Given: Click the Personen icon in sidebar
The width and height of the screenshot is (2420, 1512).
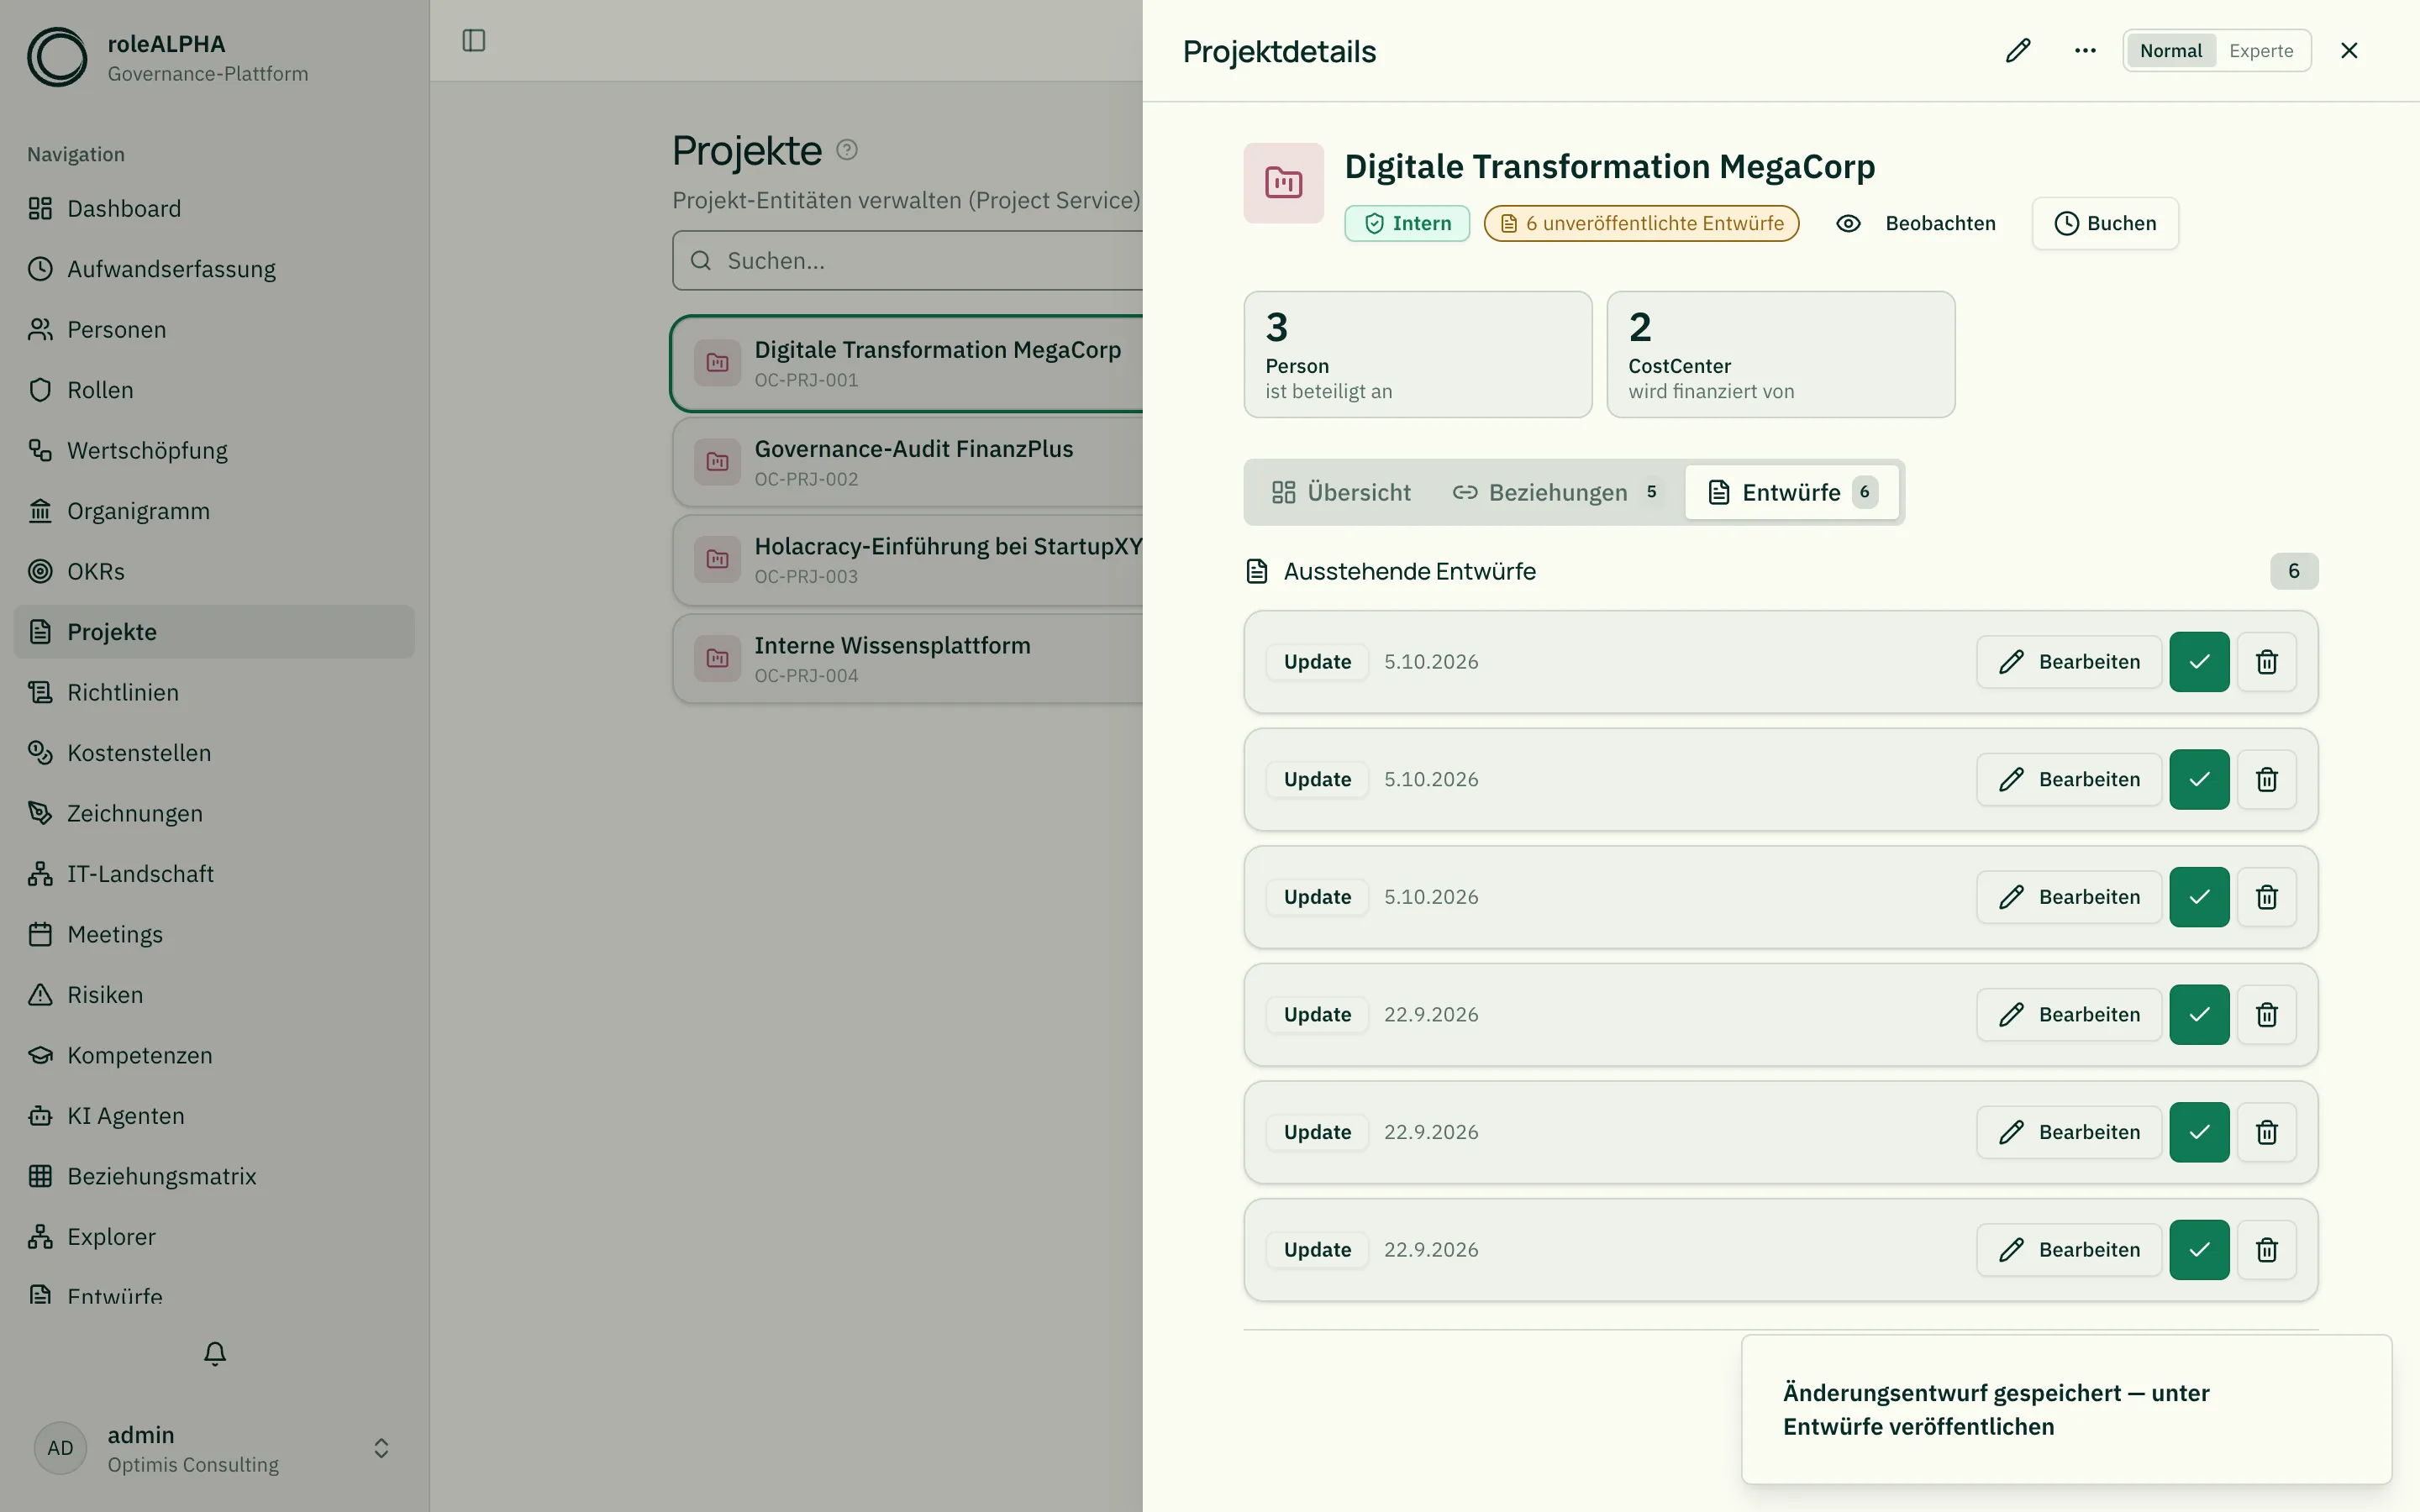Looking at the screenshot, I should pos(40,330).
